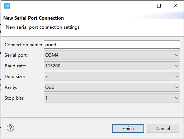Click 'New serial port connection settings' description
Image resolution: width=184 pixels, height=139 pixels.
pyautogui.click(x=43, y=27)
